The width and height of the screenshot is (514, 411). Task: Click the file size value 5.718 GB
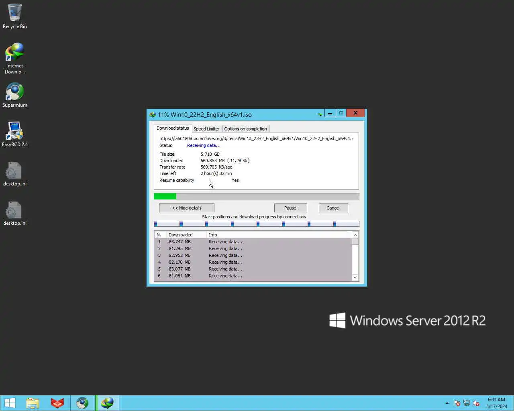[x=210, y=154]
